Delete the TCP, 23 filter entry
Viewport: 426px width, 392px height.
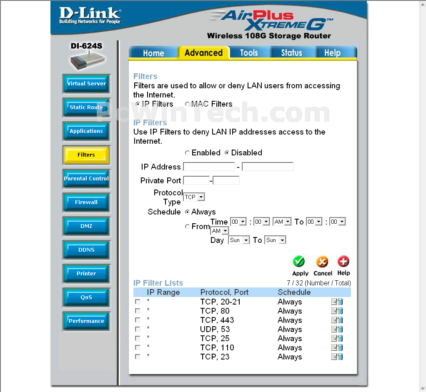point(341,357)
